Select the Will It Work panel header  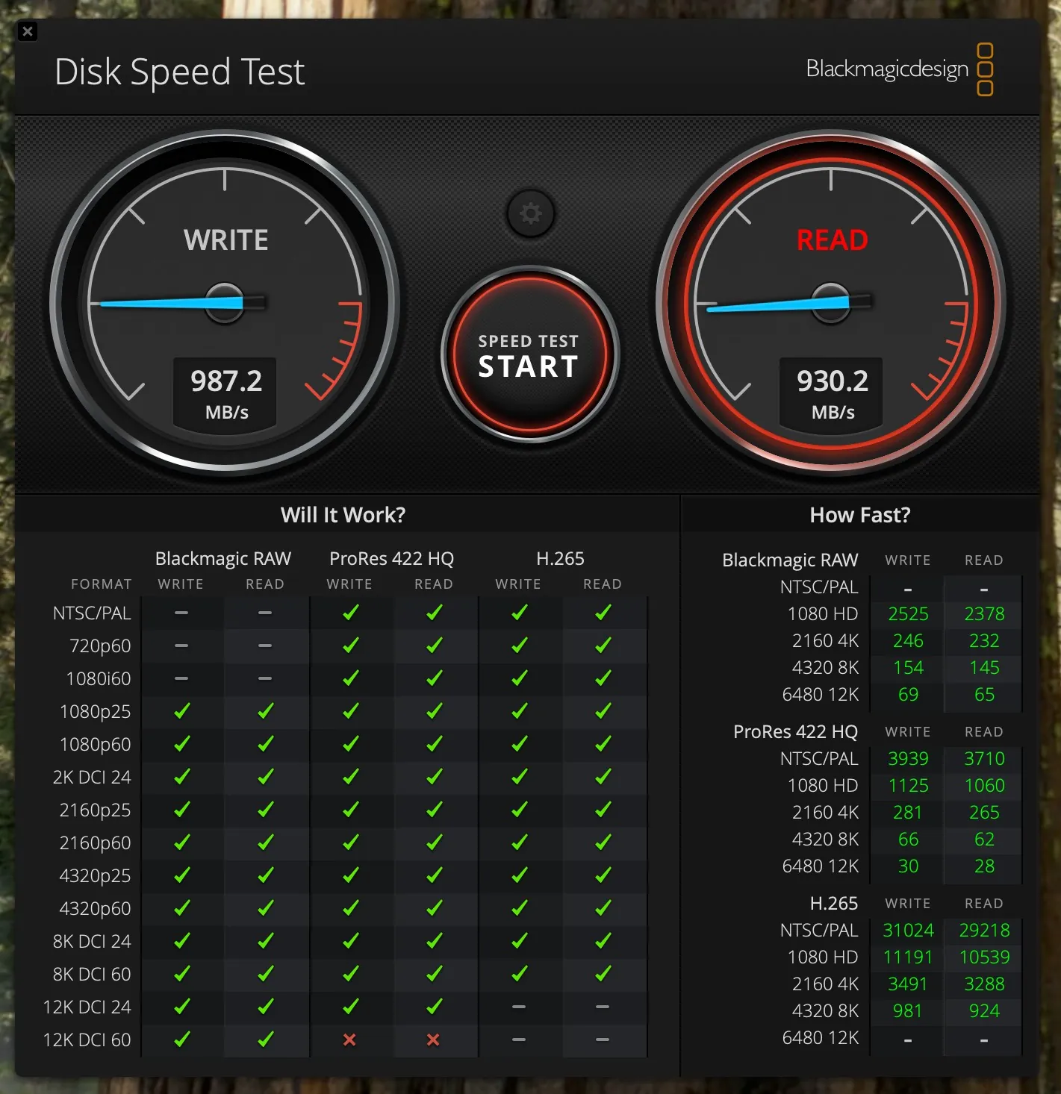pyautogui.click(x=343, y=514)
